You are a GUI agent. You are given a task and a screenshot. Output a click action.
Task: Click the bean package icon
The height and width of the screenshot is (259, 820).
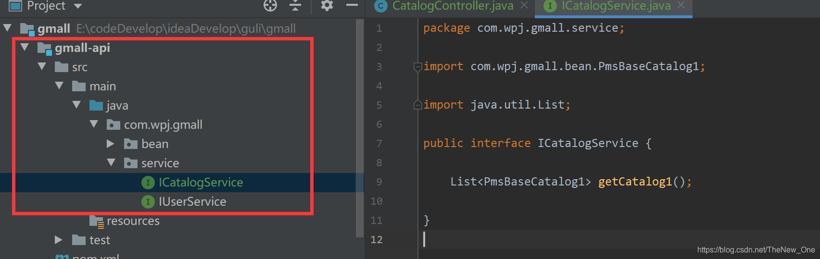point(131,144)
